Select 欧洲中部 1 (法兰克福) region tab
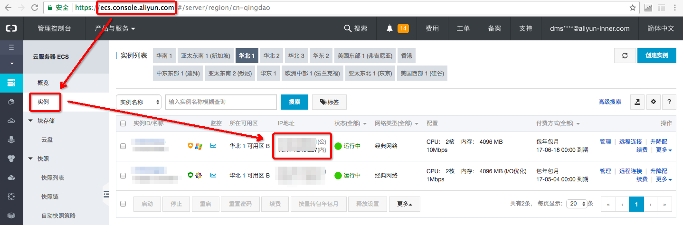The width and height of the screenshot is (683, 225). pos(312,74)
